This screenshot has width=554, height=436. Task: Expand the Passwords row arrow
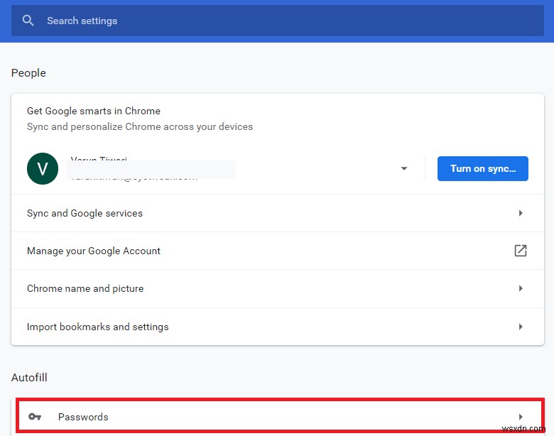(x=521, y=417)
